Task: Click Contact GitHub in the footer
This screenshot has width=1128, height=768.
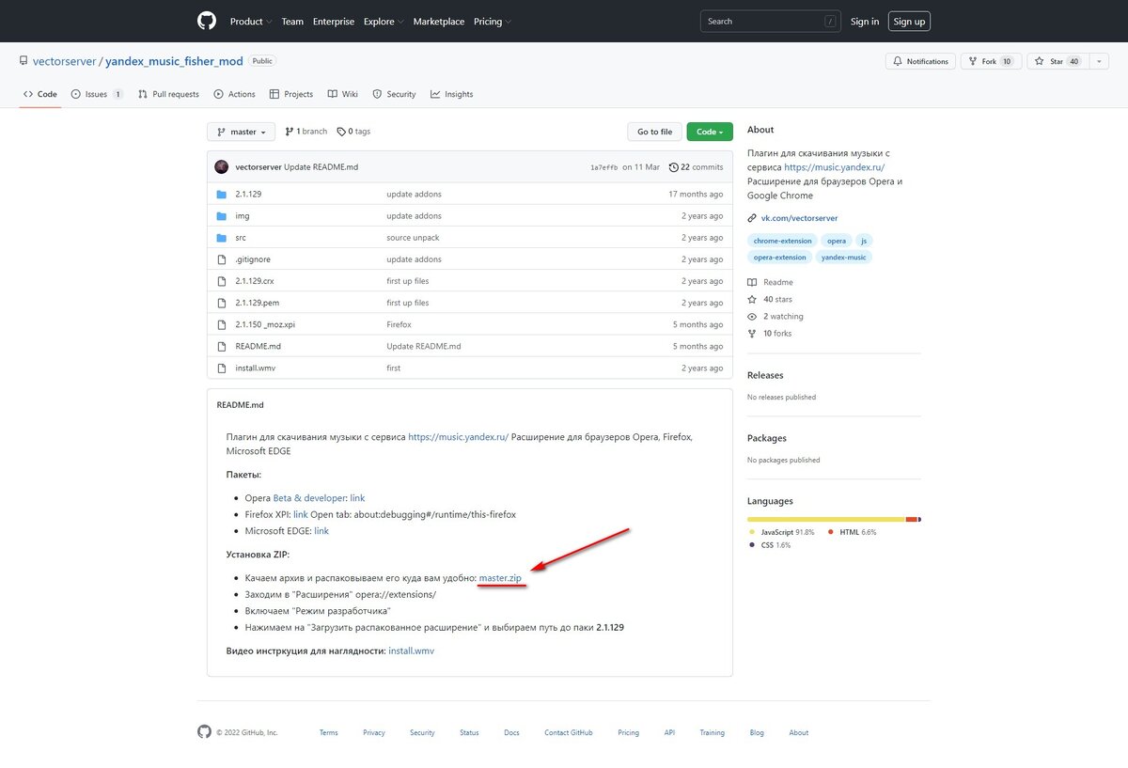Action: pos(568,732)
